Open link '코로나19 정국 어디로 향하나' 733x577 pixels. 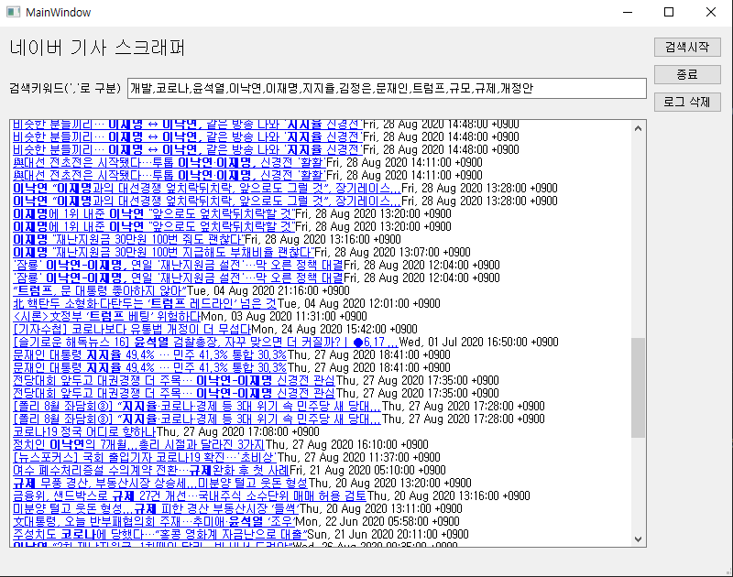tap(84, 431)
